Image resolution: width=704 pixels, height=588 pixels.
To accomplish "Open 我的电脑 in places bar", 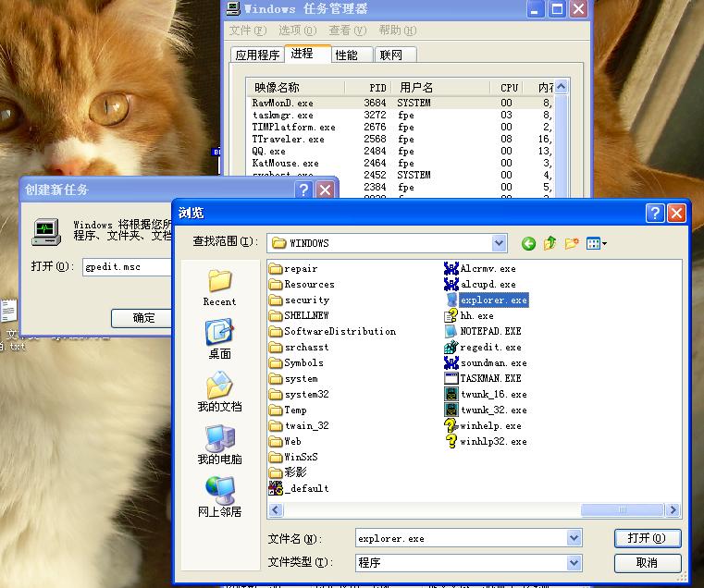I will tap(219, 445).
